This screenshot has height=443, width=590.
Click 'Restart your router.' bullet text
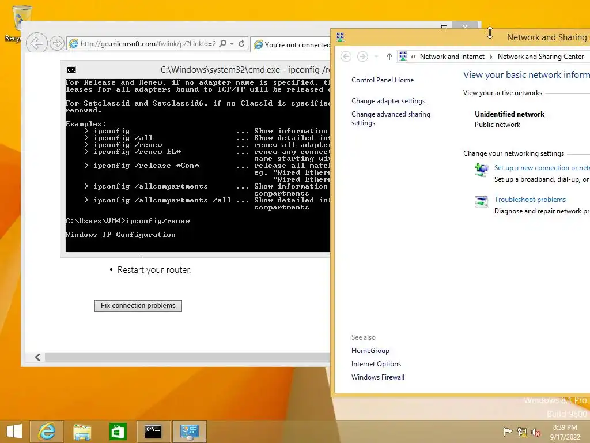pos(154,270)
